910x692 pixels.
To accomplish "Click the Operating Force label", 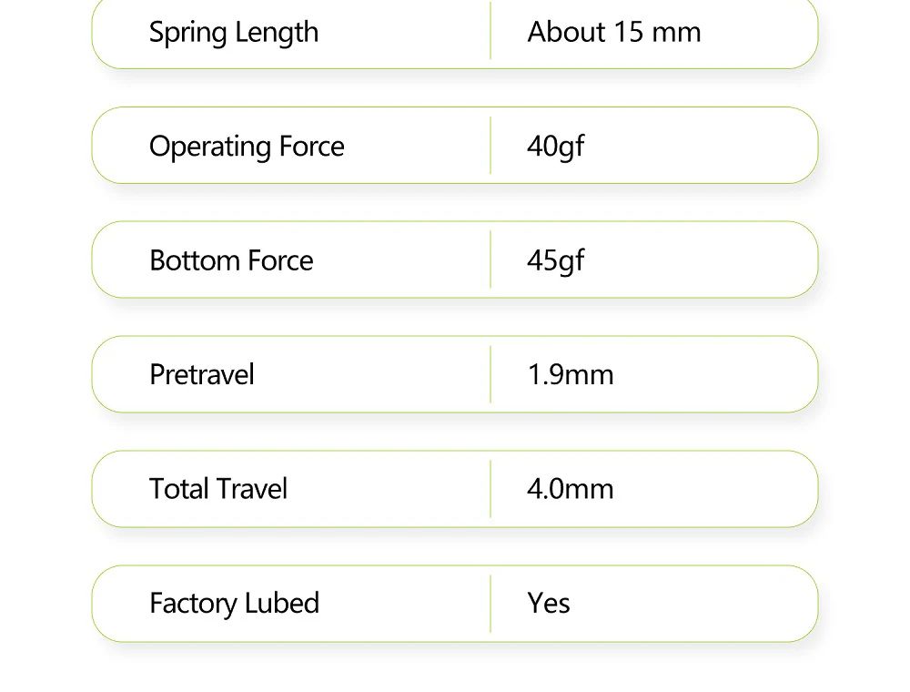I will (247, 147).
